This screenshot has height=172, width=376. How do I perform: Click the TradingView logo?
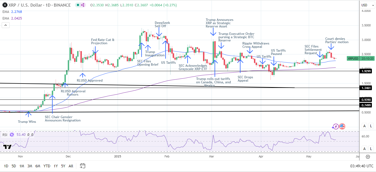coord(7,147)
